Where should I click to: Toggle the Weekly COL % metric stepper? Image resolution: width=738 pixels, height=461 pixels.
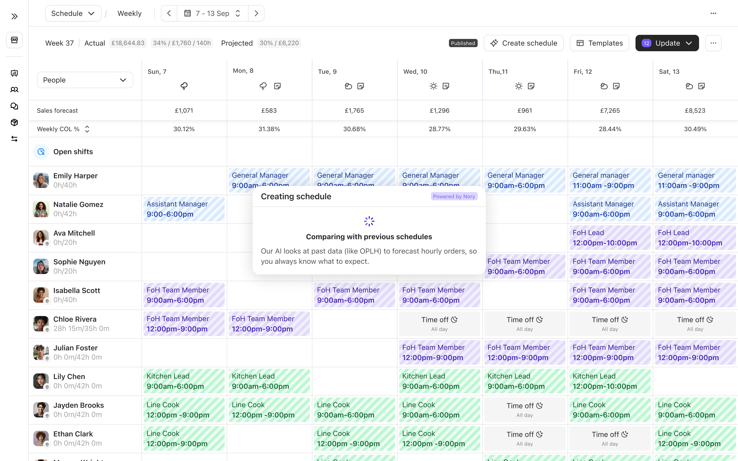87,129
